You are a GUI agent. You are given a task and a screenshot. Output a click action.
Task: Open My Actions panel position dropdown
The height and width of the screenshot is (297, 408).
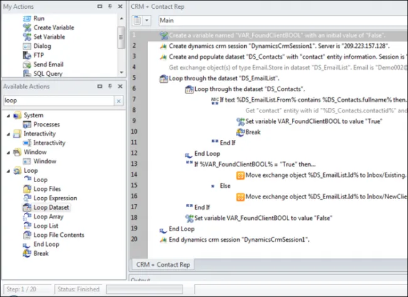[100, 6]
